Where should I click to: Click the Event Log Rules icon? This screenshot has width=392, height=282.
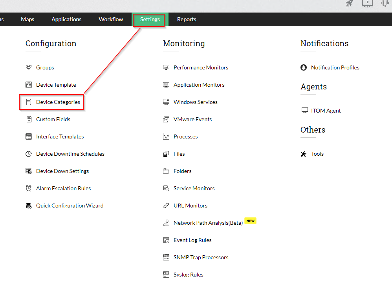[x=166, y=240]
